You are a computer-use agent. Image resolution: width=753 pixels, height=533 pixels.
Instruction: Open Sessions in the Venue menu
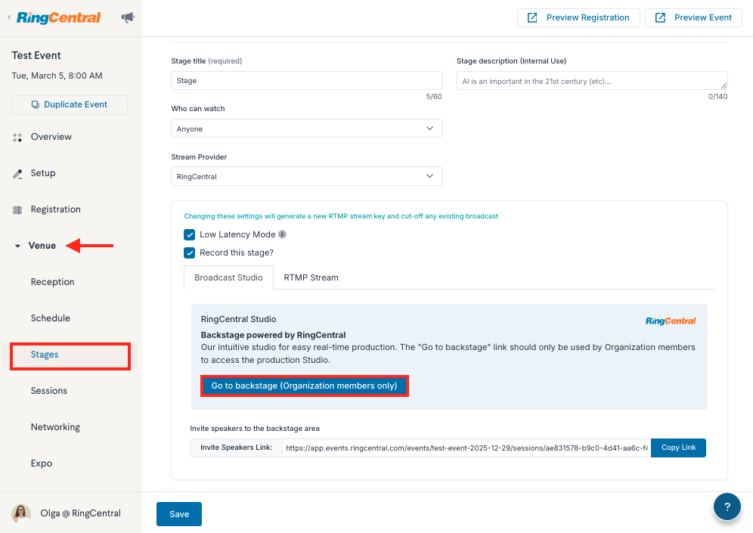coord(49,391)
